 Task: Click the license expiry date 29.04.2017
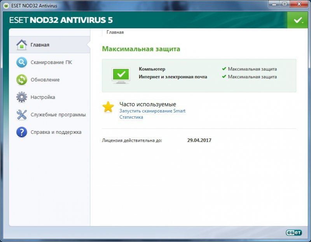click(x=199, y=140)
